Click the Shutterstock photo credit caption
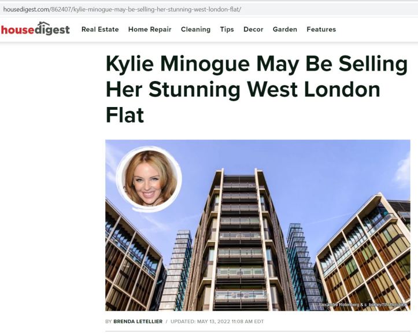This screenshot has width=418, height=336. [362, 305]
